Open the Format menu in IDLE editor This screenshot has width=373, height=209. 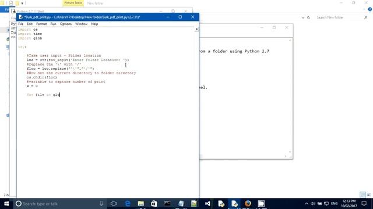tap(41, 24)
